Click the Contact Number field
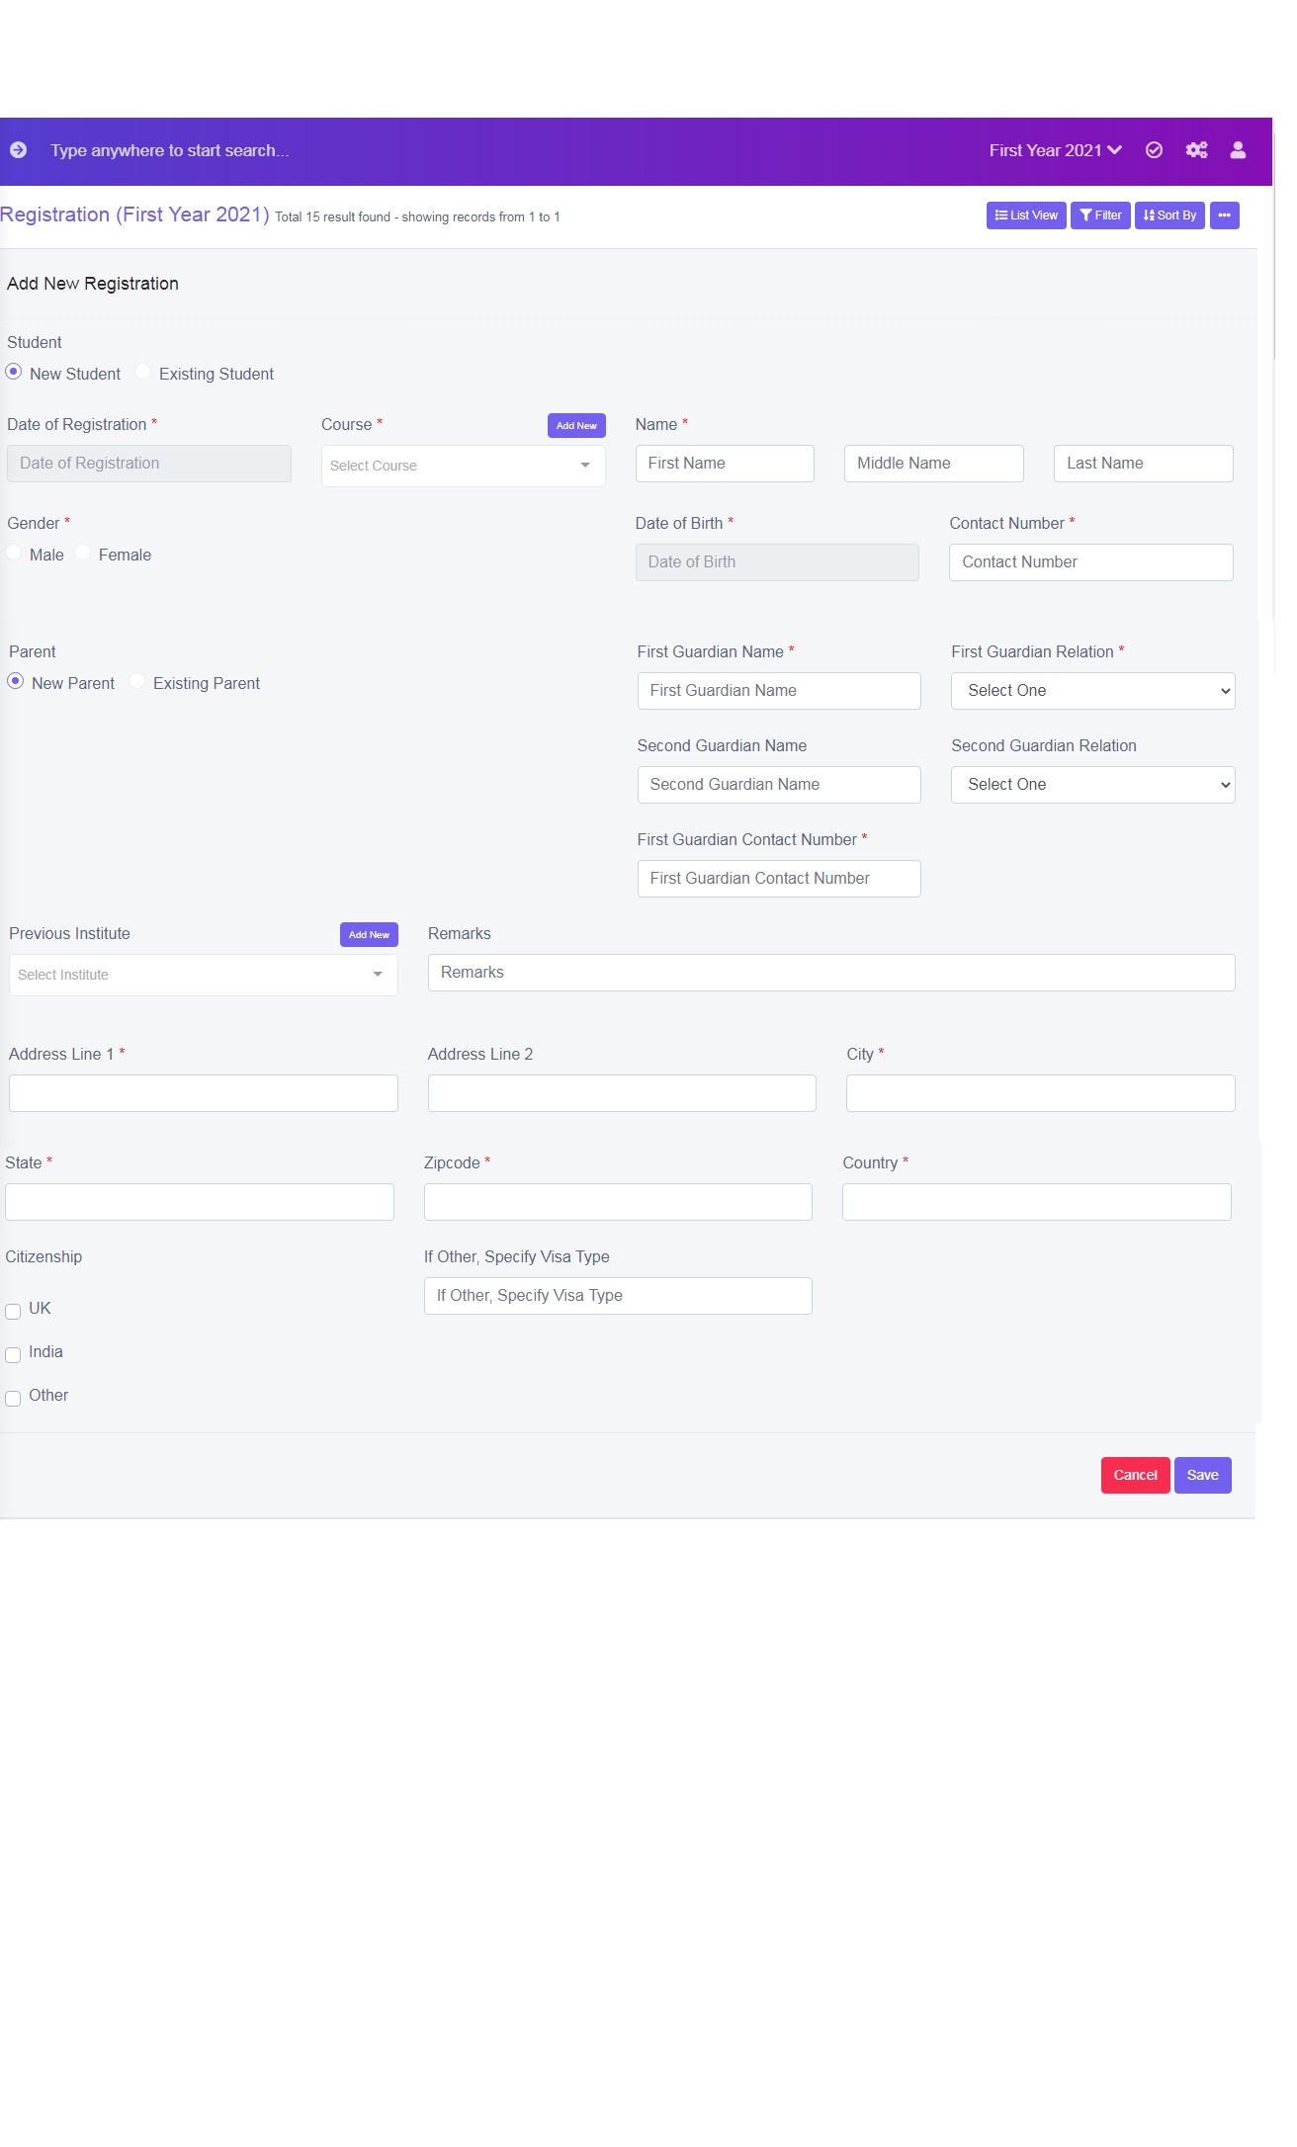1297x2147 pixels. 1090,562
